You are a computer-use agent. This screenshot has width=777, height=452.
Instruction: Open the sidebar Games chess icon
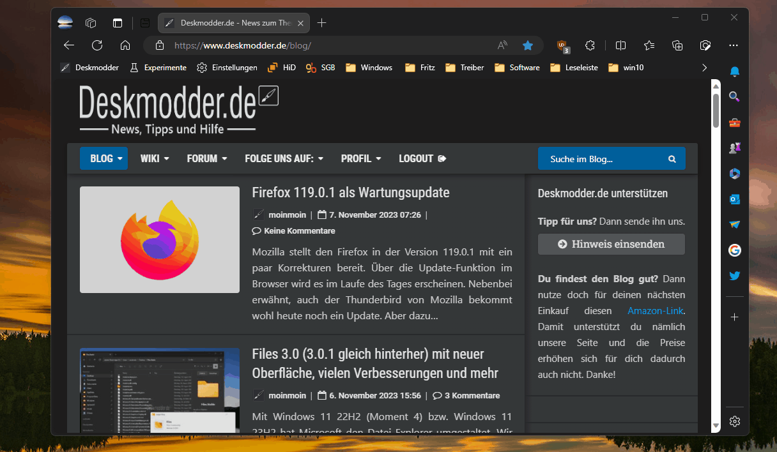[x=735, y=148]
